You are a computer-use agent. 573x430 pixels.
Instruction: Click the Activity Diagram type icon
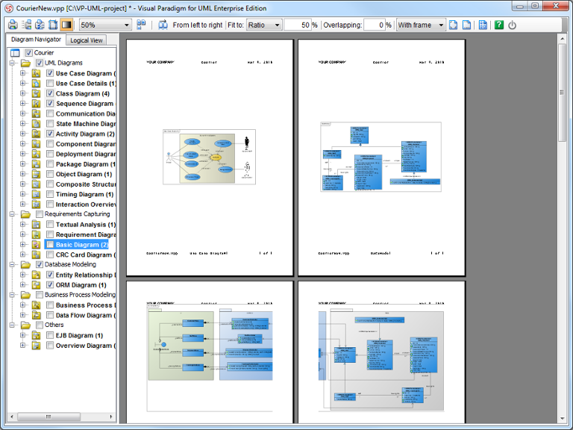(36, 134)
